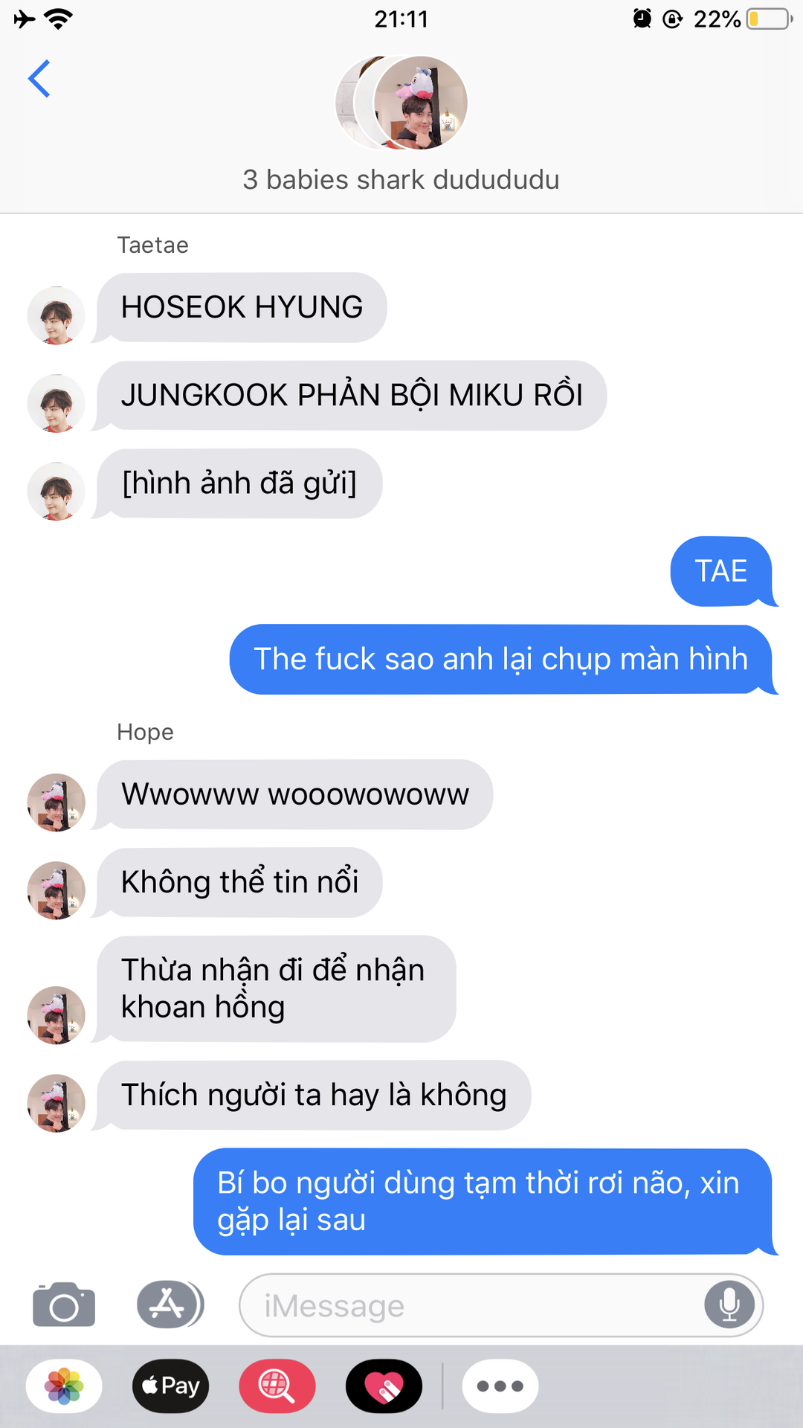
Task: Tap group name '3 babies shark dudududu'
Action: [401, 180]
